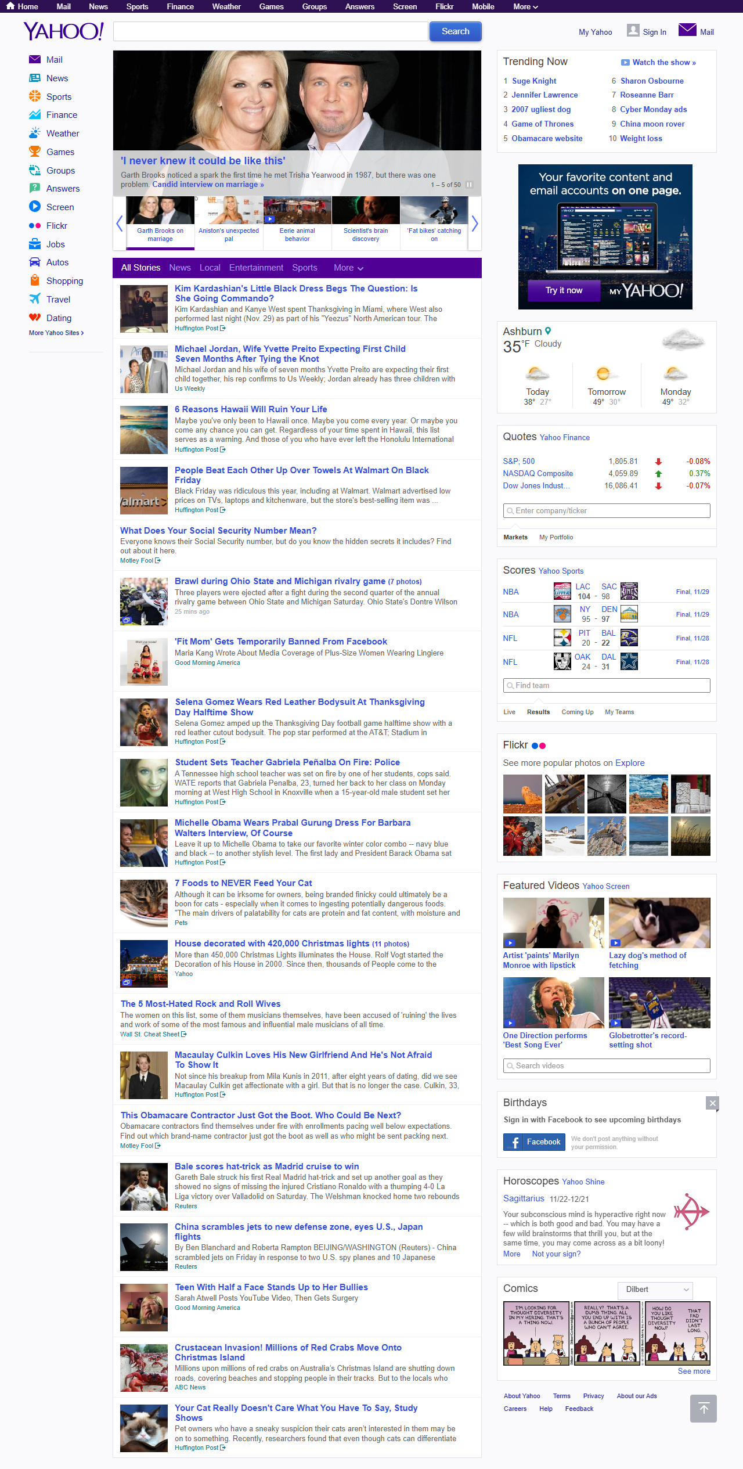Select the News icon in left sidebar
743x1469 pixels.
point(35,78)
